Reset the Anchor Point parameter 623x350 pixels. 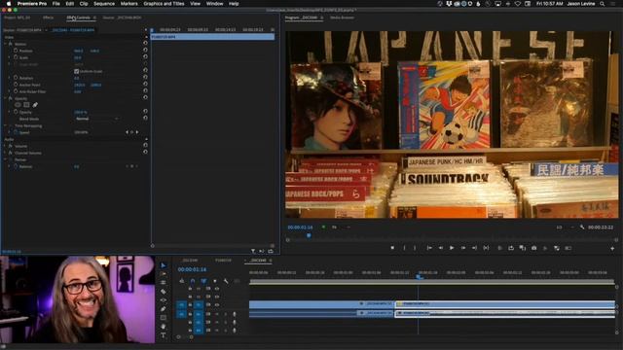pos(145,85)
